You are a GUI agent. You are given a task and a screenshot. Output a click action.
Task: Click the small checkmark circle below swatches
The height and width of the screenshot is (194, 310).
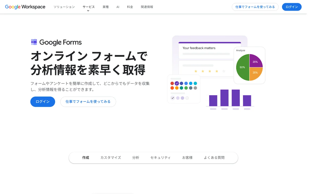pos(173,98)
